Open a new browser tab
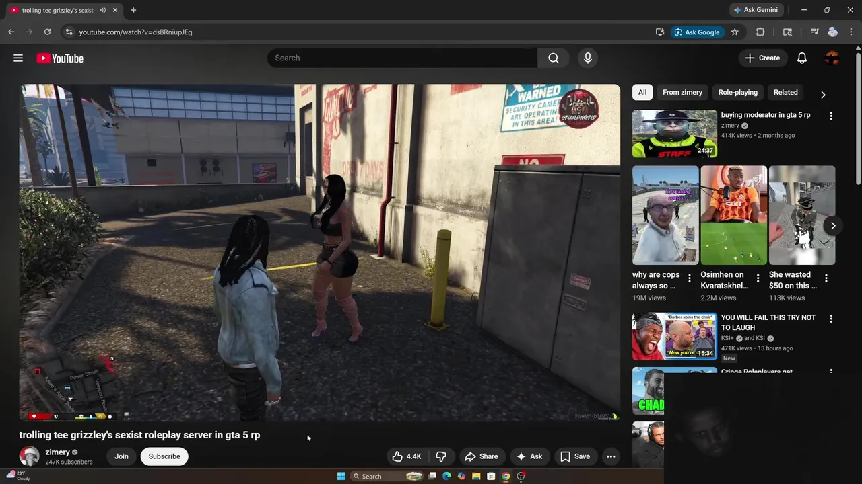The width and height of the screenshot is (862, 484). click(x=133, y=10)
